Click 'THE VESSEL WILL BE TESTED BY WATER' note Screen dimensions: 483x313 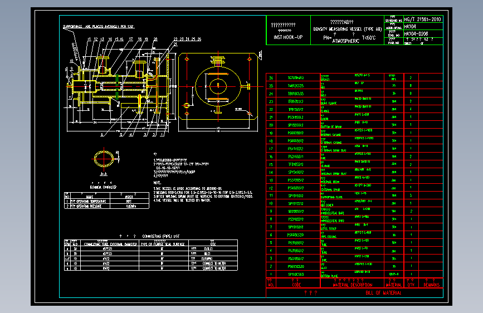point(182,200)
